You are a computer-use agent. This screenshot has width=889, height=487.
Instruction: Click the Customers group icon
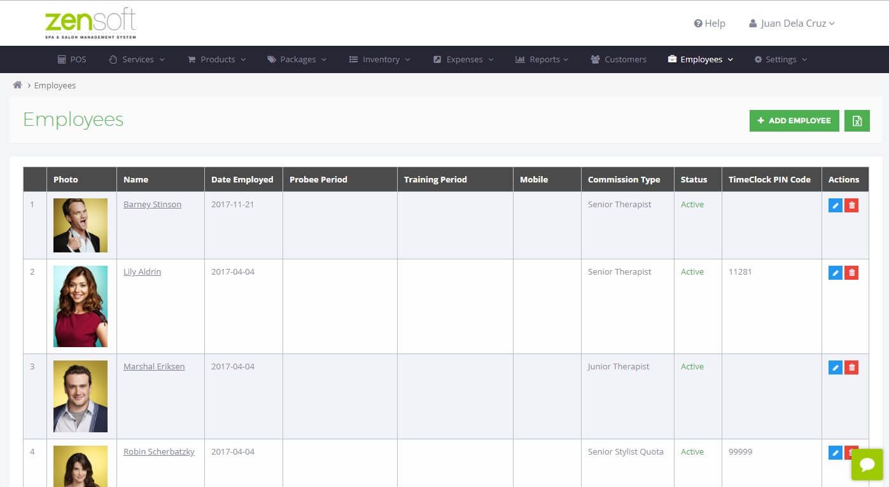(595, 60)
